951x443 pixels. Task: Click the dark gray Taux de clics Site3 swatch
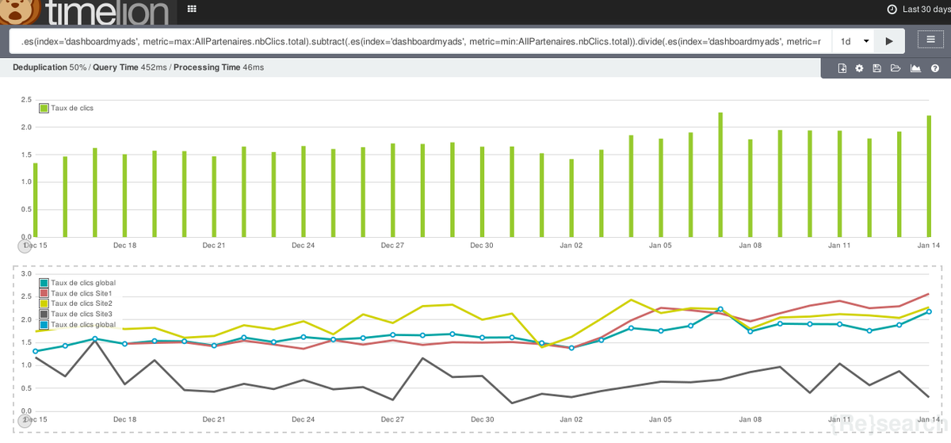[x=44, y=314]
